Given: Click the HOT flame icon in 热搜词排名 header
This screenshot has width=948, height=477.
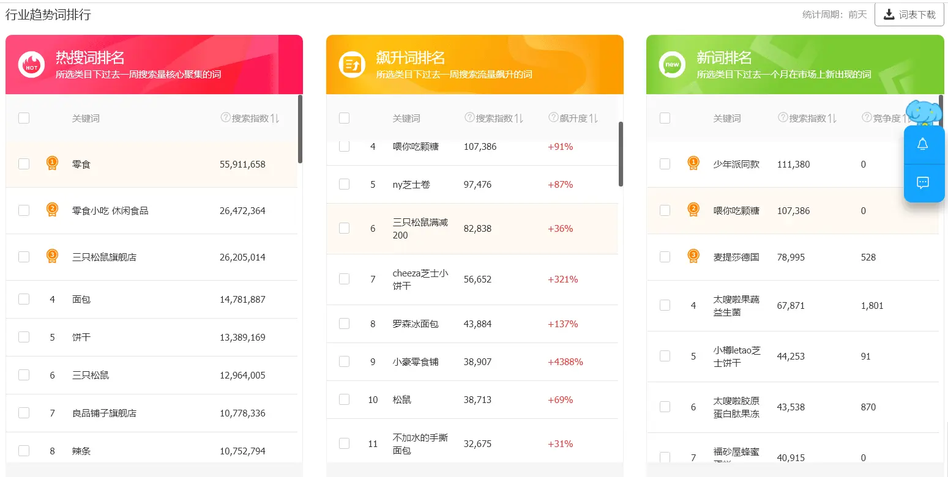Looking at the screenshot, I should [x=31, y=64].
